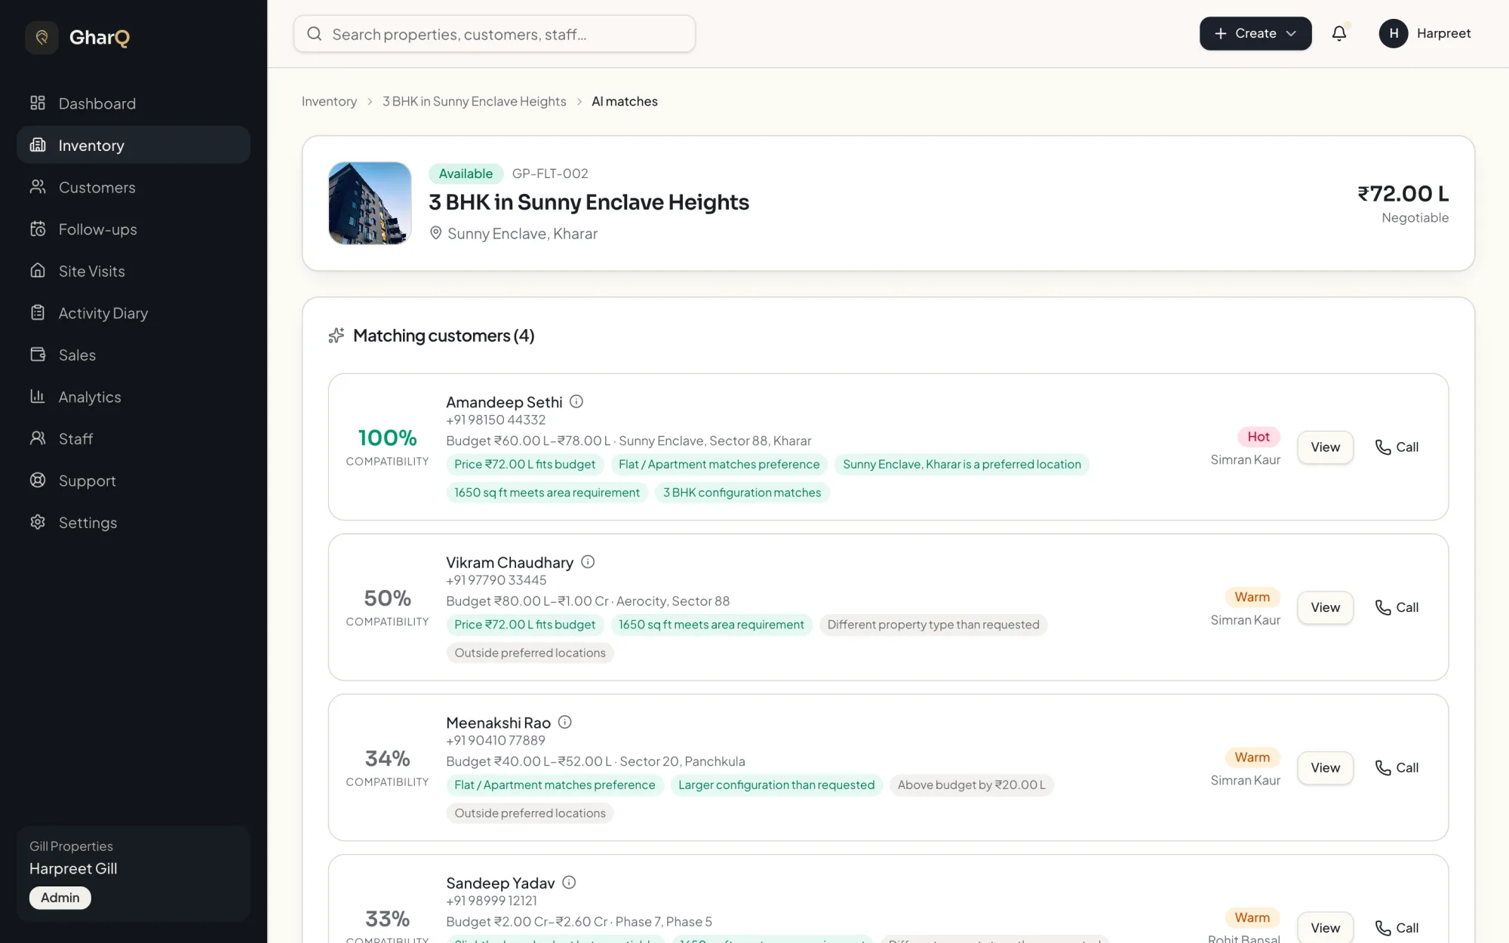Call Meenakshi Rao
1509x943 pixels.
click(x=1397, y=768)
